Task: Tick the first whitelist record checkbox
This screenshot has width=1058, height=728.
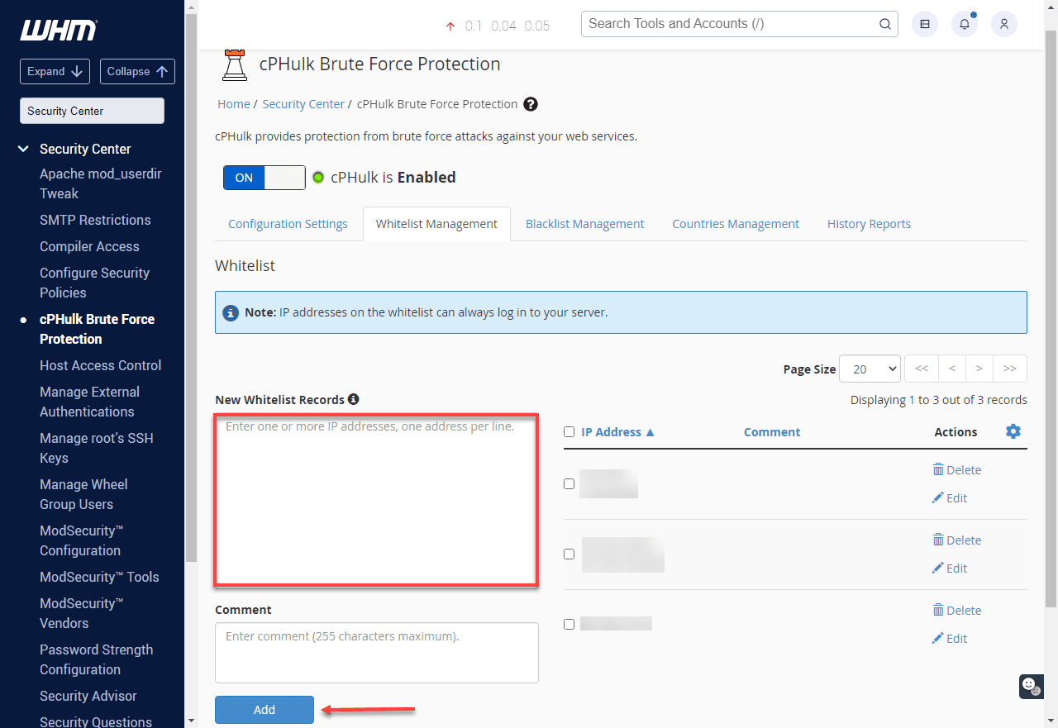Action: click(x=569, y=483)
